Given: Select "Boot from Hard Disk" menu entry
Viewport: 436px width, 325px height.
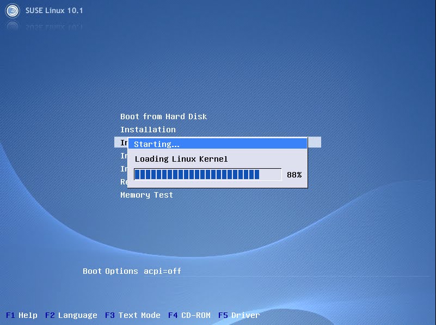Looking at the screenshot, I should (163, 116).
